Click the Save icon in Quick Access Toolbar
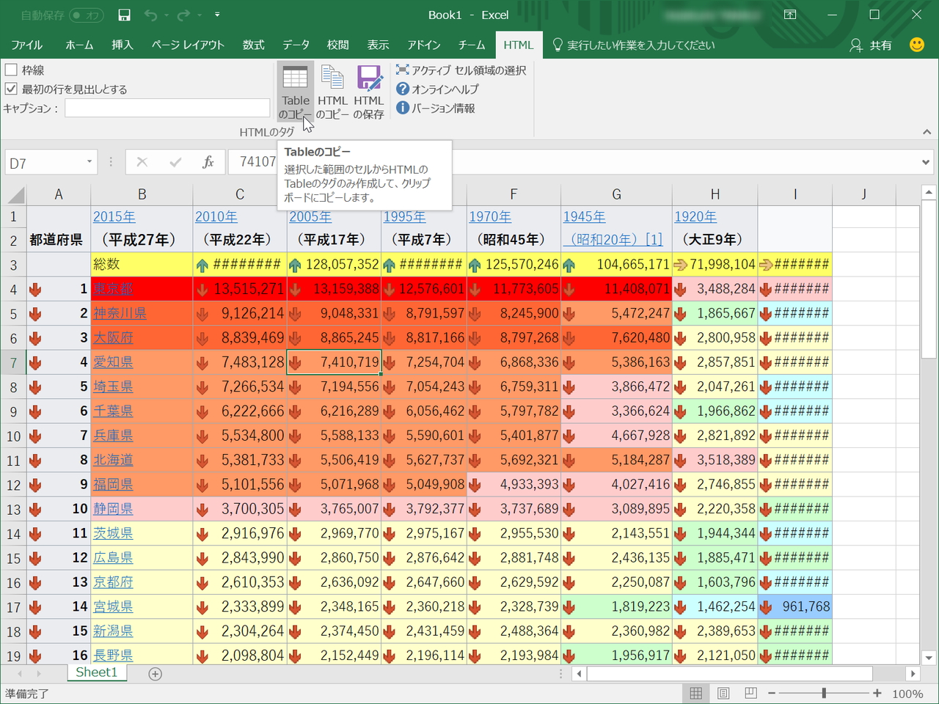 coord(123,14)
